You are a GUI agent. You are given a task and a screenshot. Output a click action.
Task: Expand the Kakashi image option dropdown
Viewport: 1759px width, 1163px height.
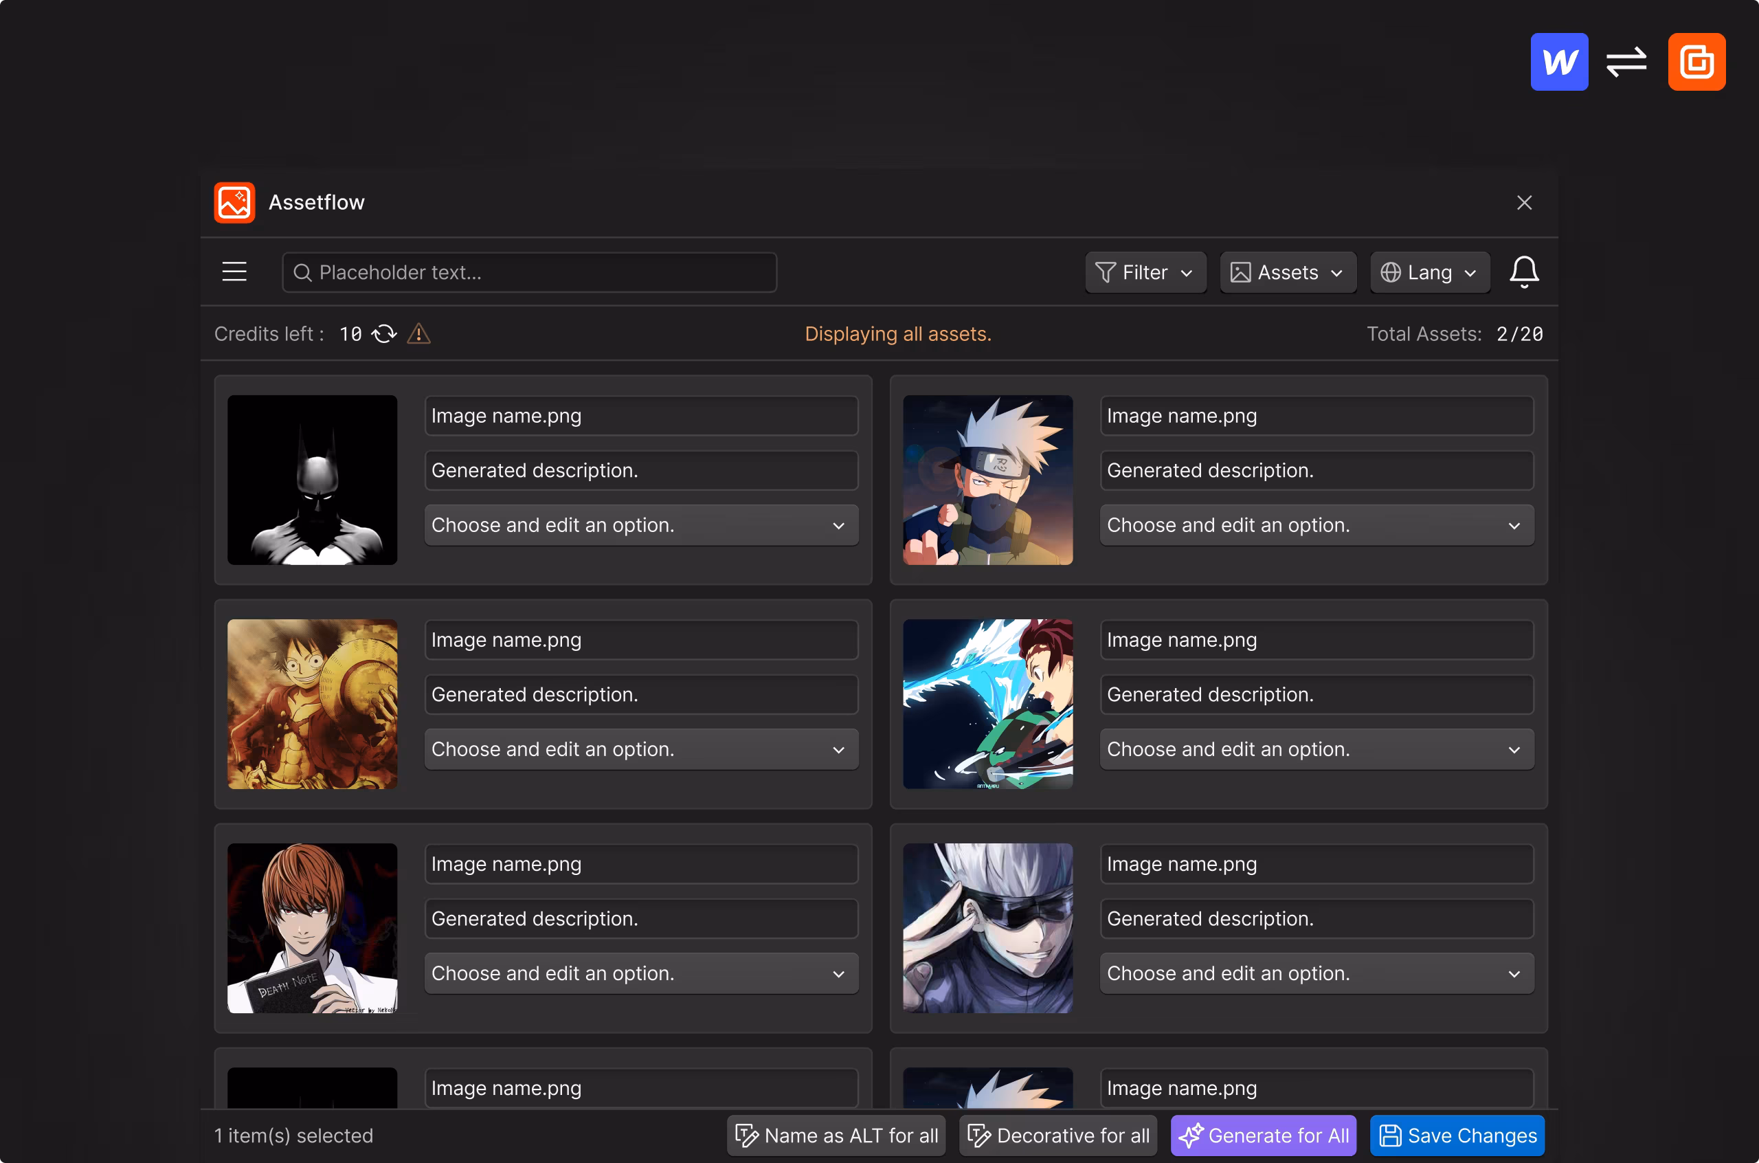1317,525
